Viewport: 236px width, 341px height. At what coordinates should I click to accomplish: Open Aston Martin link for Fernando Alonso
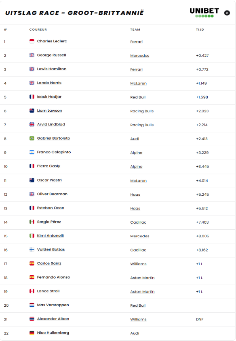(142, 278)
